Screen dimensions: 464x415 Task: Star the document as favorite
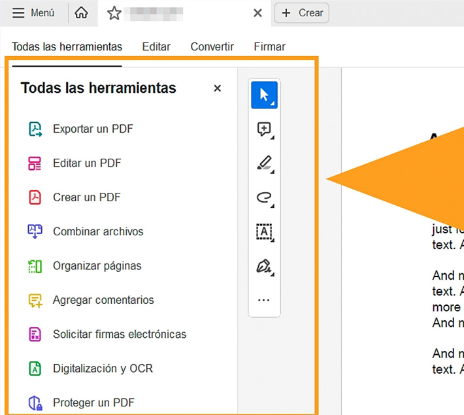click(x=114, y=13)
